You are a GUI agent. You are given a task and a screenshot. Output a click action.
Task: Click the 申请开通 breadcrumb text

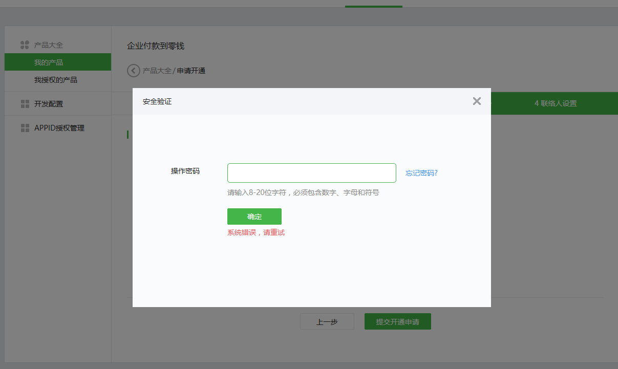(x=191, y=71)
